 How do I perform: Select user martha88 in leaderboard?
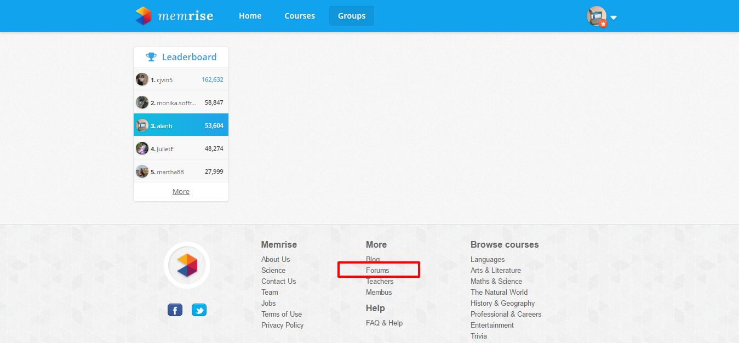coord(170,172)
